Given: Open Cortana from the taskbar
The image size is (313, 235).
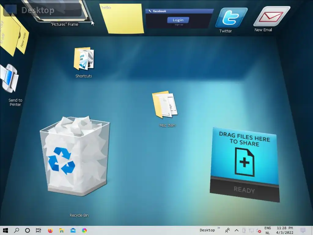Looking at the screenshot, I should 28,230.
